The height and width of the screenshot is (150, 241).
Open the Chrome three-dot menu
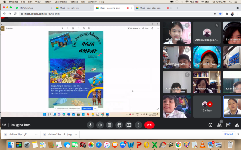tap(238, 14)
